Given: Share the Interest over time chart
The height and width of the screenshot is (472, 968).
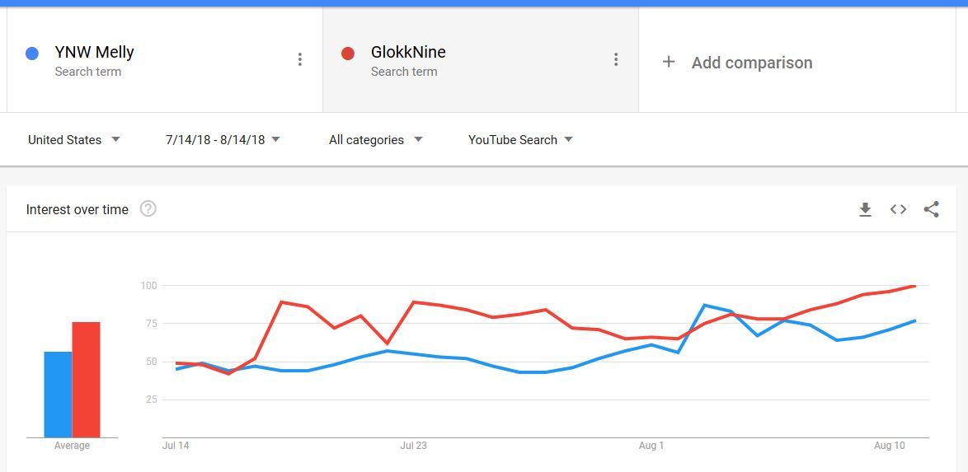Looking at the screenshot, I should pos(931,210).
